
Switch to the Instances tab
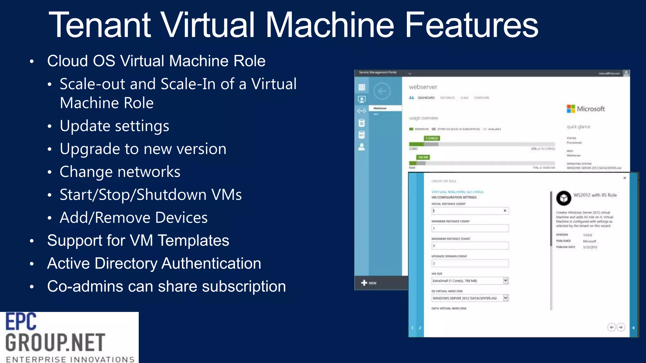tap(447, 98)
